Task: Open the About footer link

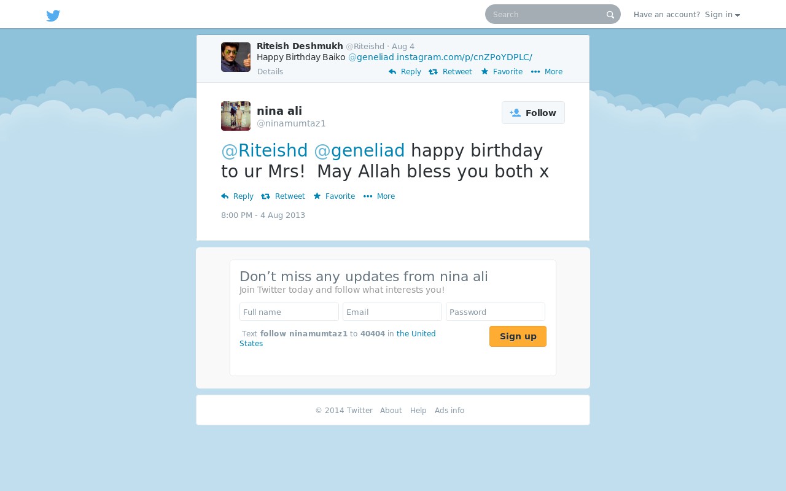Action: point(391,411)
